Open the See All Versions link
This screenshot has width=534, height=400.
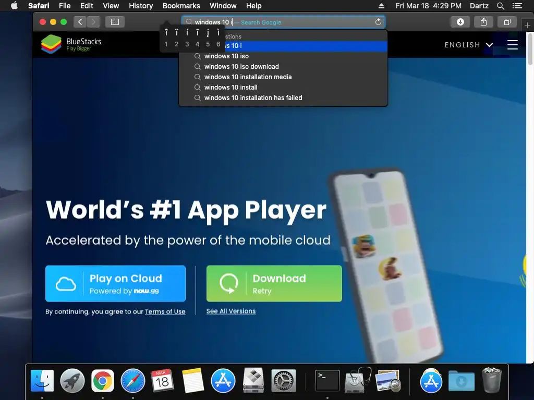pos(231,311)
